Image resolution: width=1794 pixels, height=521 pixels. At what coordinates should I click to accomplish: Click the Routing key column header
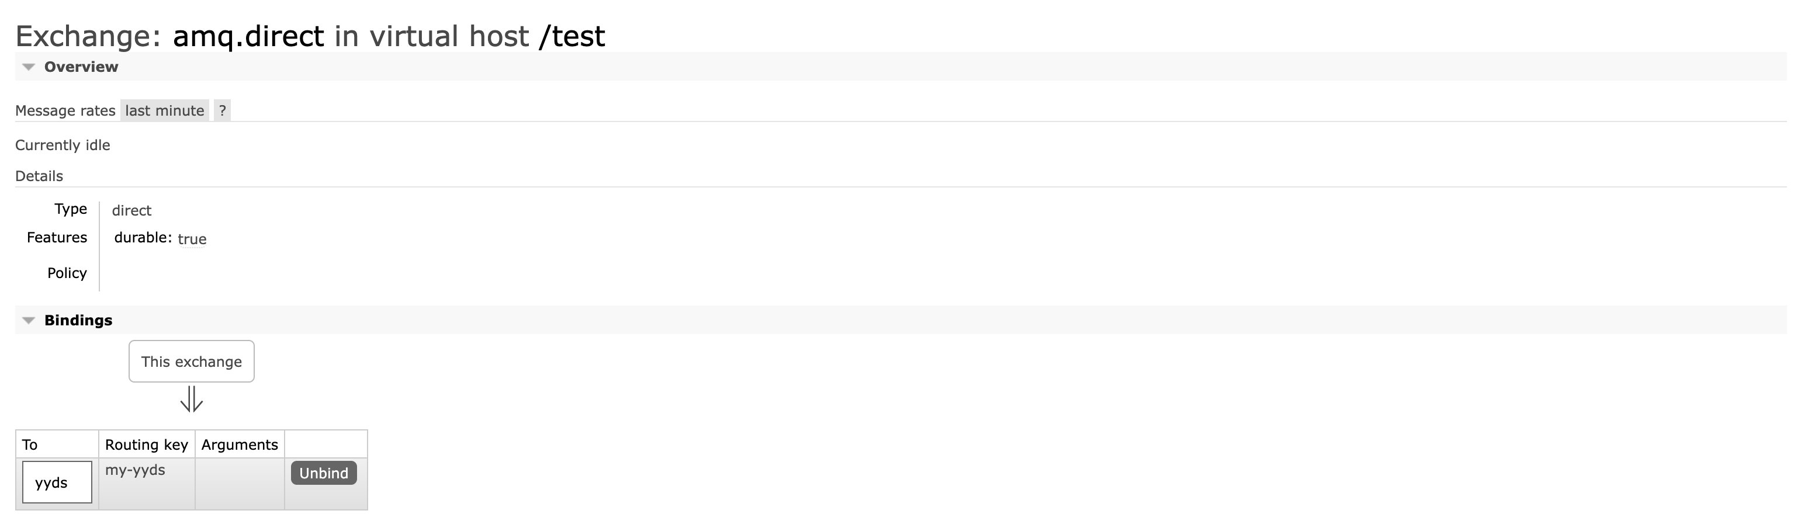point(147,444)
